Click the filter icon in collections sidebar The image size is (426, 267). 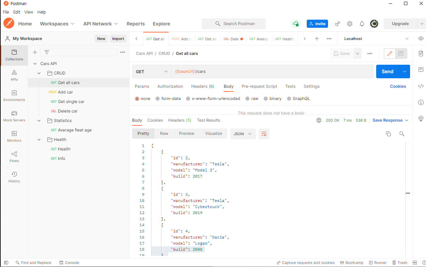(x=47, y=52)
